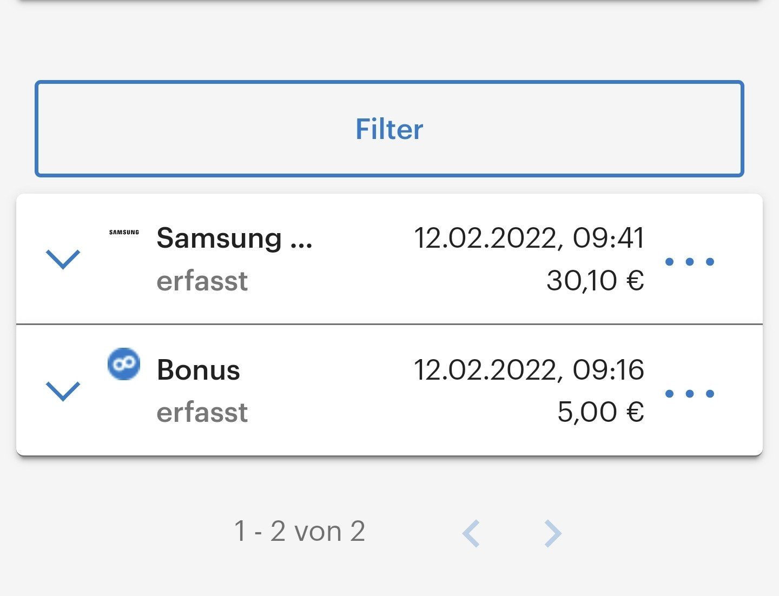Click the 12.02.2022, 09:41 timestamp
This screenshot has width=779, height=596.
(529, 238)
